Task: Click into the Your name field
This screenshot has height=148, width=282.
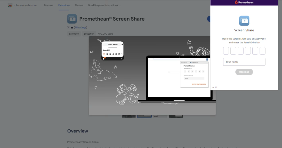Action: [244, 62]
